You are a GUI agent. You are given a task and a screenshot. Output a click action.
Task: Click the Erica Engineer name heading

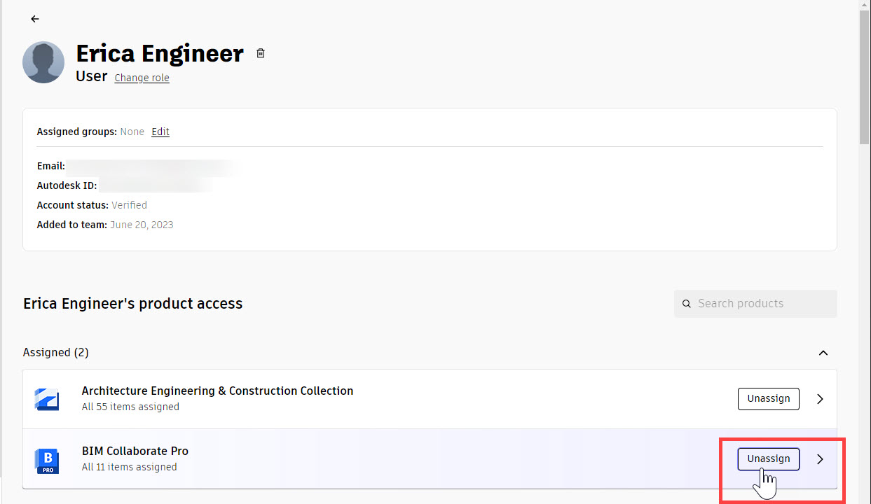pos(160,53)
